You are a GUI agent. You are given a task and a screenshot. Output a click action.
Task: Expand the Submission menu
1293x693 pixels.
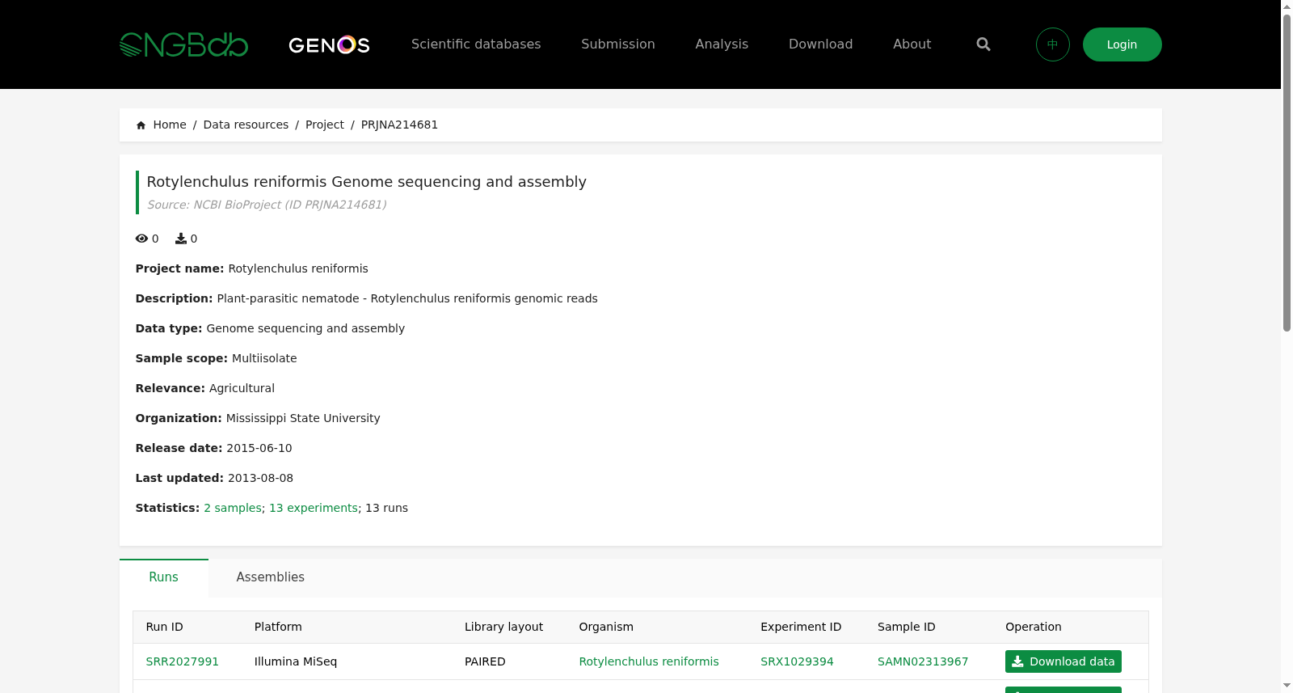tap(618, 44)
